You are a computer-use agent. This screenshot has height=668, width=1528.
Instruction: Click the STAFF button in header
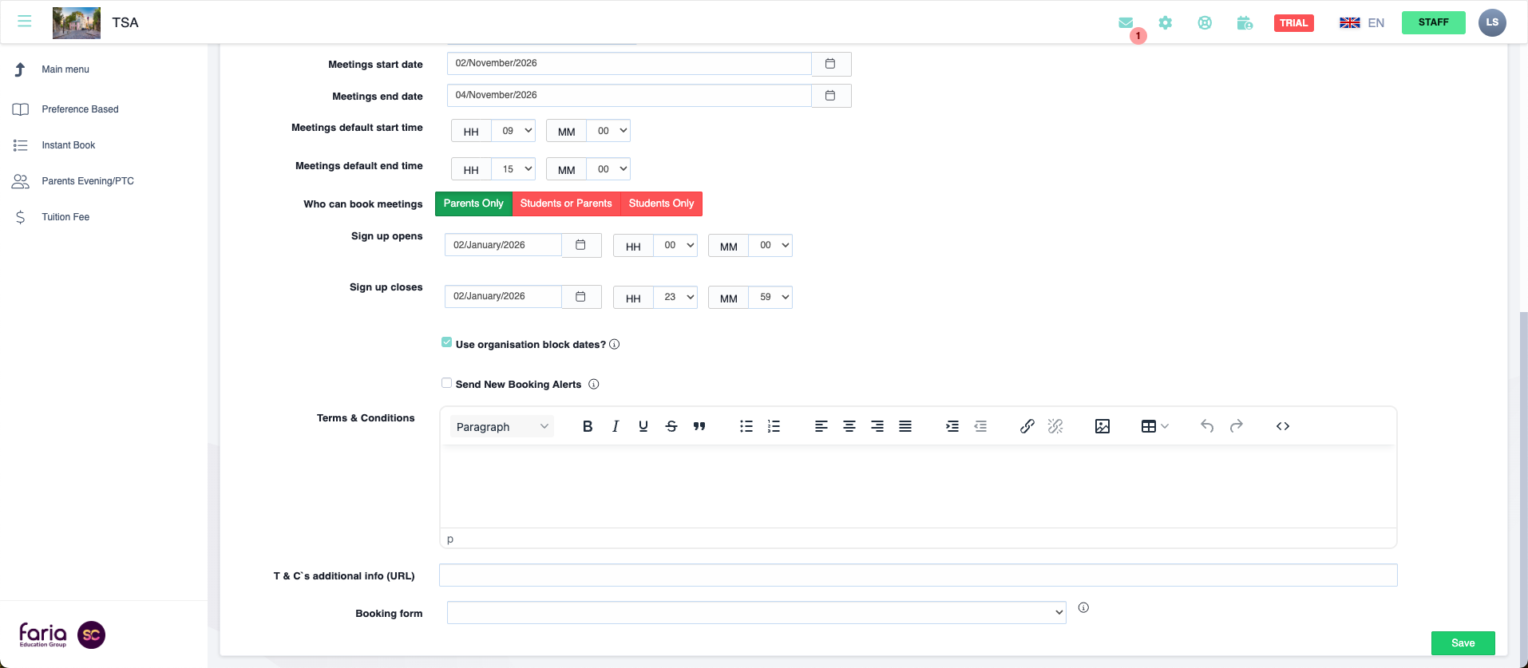click(1433, 22)
